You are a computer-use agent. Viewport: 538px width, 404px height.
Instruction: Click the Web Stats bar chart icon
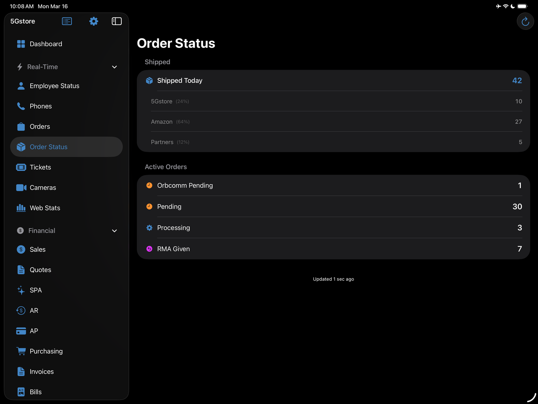click(x=21, y=208)
